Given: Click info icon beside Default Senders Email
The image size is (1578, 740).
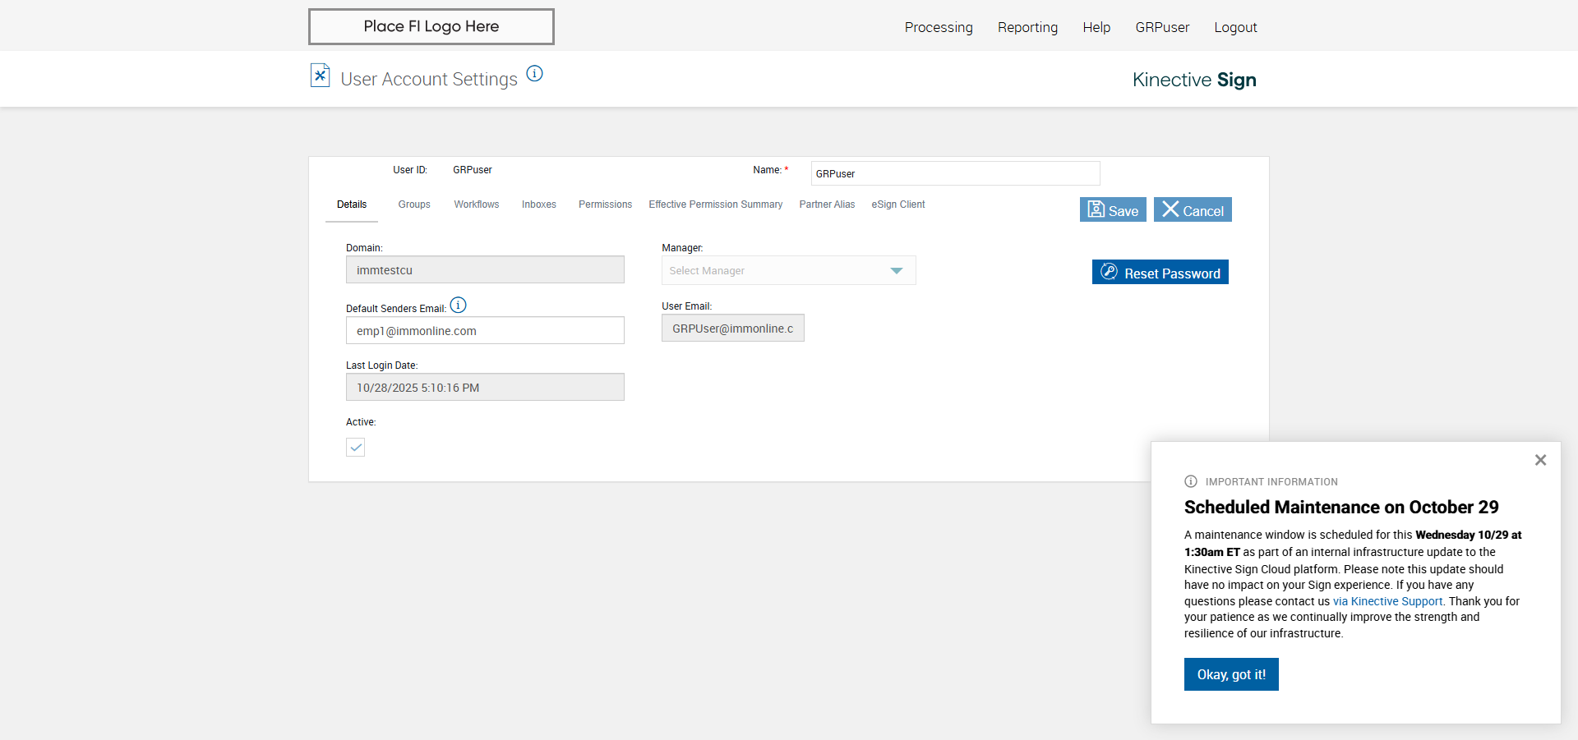Looking at the screenshot, I should [459, 305].
